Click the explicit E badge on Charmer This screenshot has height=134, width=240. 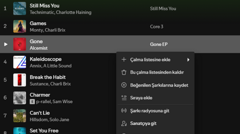tap(32, 102)
